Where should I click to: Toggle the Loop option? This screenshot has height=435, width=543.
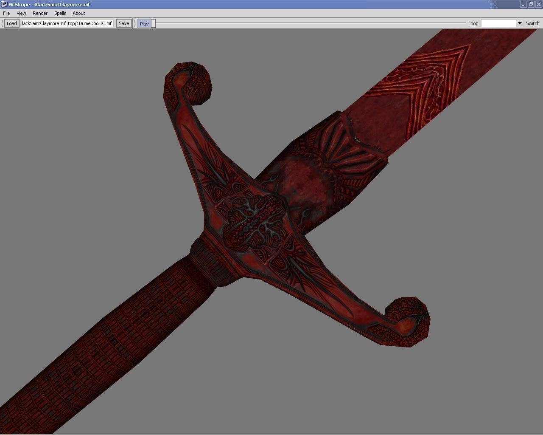tap(473, 23)
